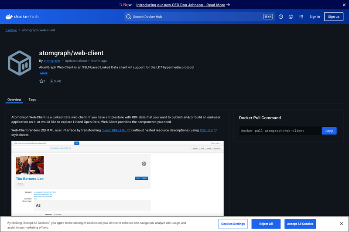Open Cookies Settings
Viewport: 349px width, 232px height.
coord(233,224)
